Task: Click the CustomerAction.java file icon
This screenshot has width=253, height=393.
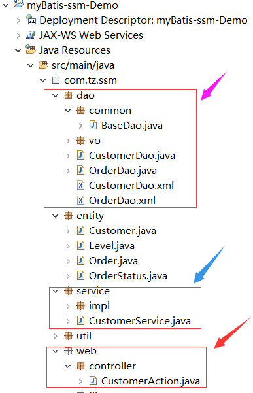Action: 93,381
